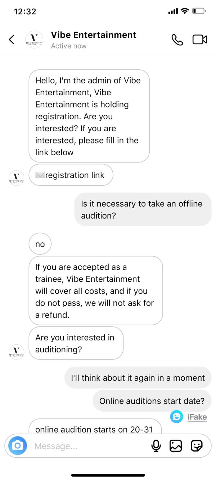Tap the 'I'll think about it again' message
Image resolution: width=216 pixels, height=481 pixels.
[x=138, y=377]
